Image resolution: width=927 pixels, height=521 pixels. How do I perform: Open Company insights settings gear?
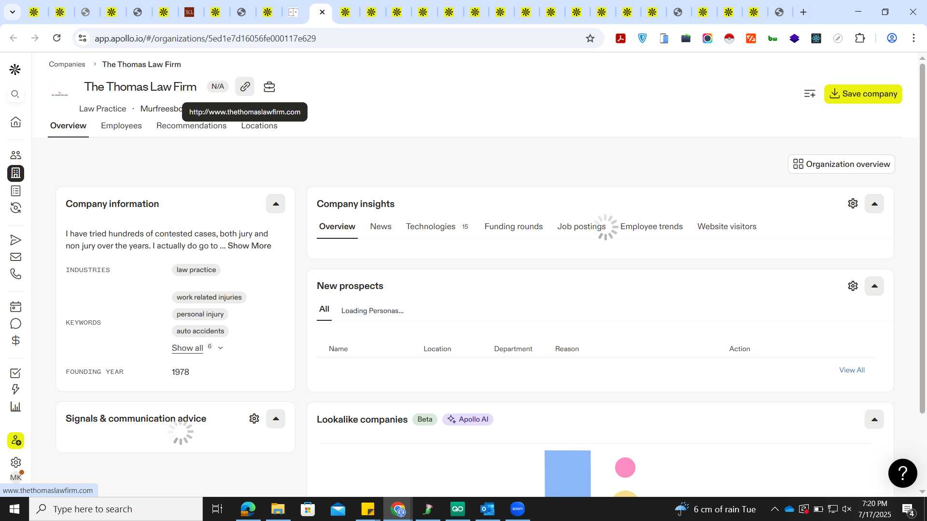coord(853,204)
